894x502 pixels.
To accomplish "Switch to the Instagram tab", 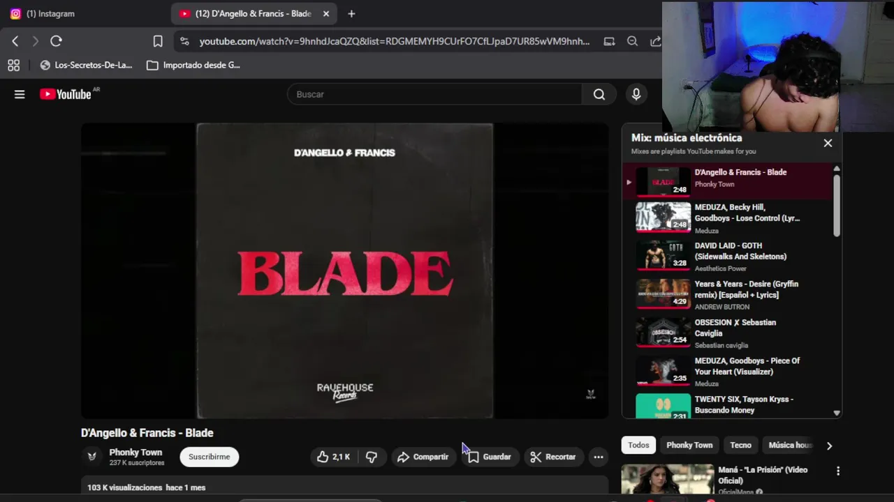I will pos(50,13).
